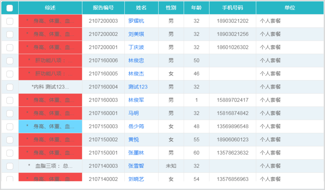
Task: Check the box for report 2107200003
Action: tap(10, 21)
